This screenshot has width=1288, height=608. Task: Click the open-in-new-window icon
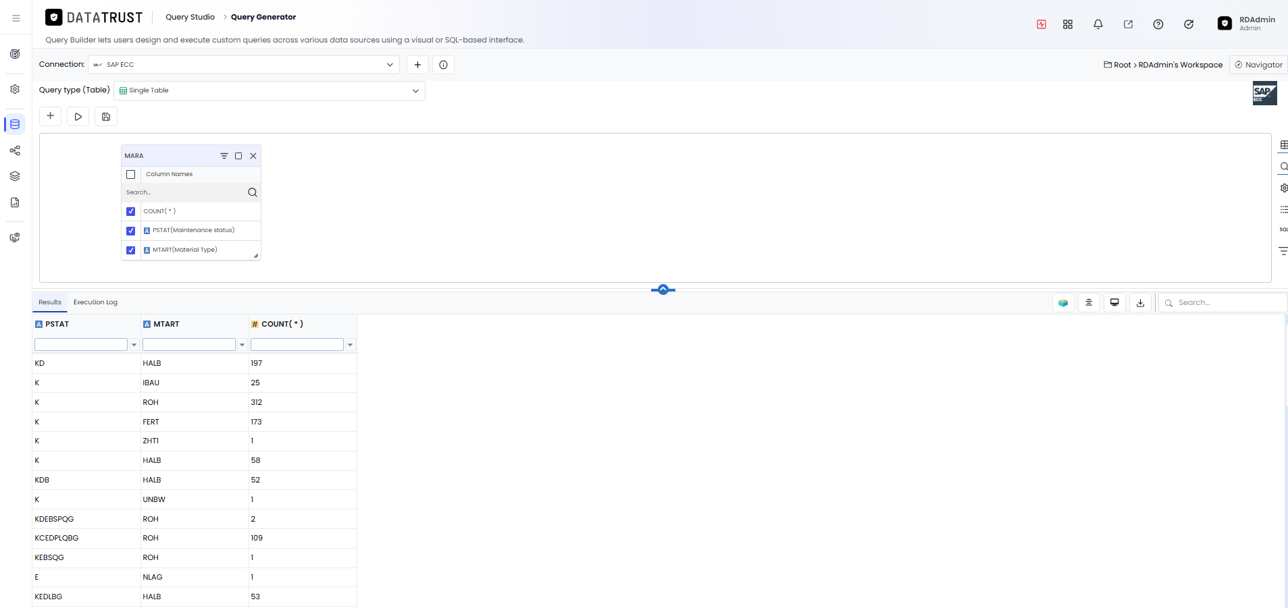pyautogui.click(x=1128, y=24)
